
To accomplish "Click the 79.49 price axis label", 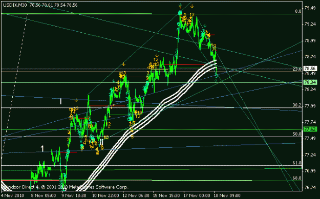I will pos(310,8).
